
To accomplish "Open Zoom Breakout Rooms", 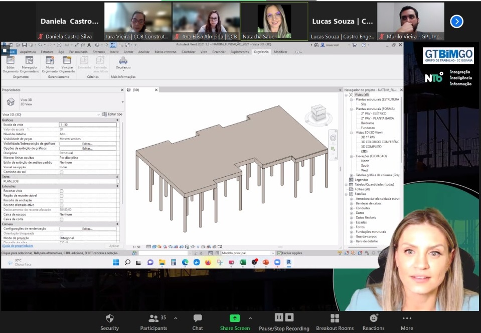I will 335,318.
